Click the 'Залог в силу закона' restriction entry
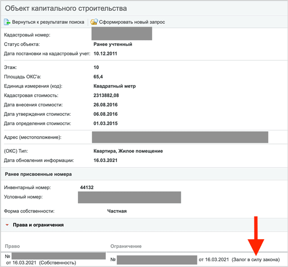The width and height of the screenshot is (288, 267). click(255, 260)
